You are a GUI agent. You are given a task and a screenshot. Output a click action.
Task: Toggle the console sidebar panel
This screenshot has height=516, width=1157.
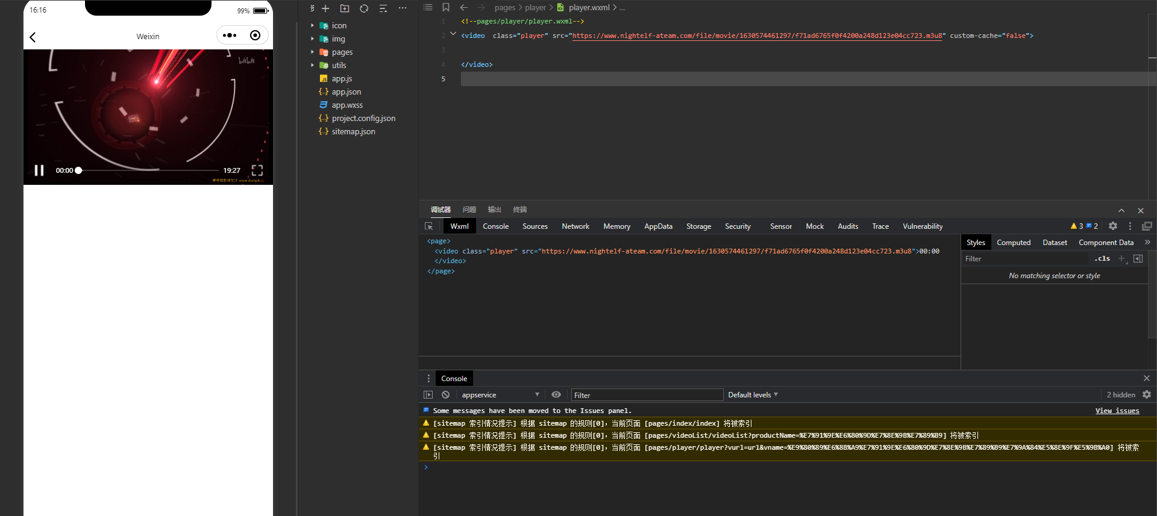coord(428,395)
